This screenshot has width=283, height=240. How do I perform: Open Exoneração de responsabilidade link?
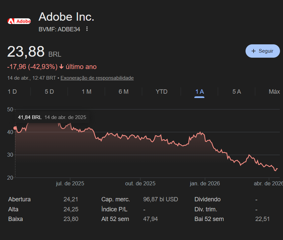click(97, 78)
